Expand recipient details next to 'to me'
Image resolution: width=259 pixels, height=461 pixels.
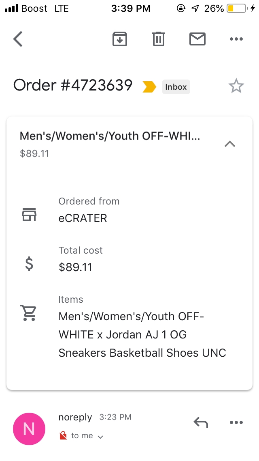(x=100, y=437)
